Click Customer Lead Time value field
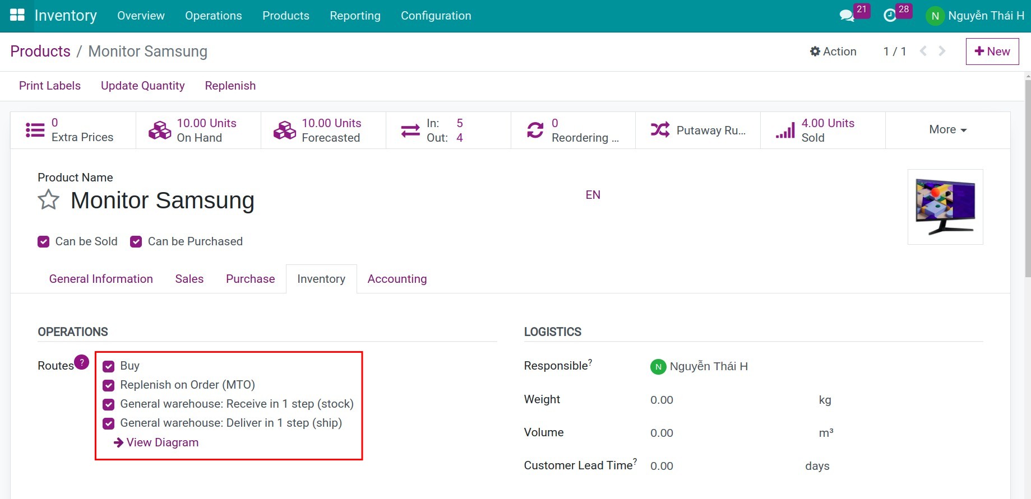1031x499 pixels. (723, 466)
